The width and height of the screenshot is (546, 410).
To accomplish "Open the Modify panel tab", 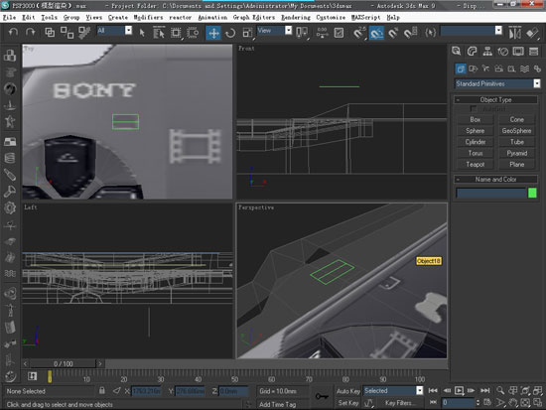I will click(x=472, y=52).
